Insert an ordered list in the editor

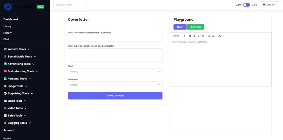tap(209, 36)
